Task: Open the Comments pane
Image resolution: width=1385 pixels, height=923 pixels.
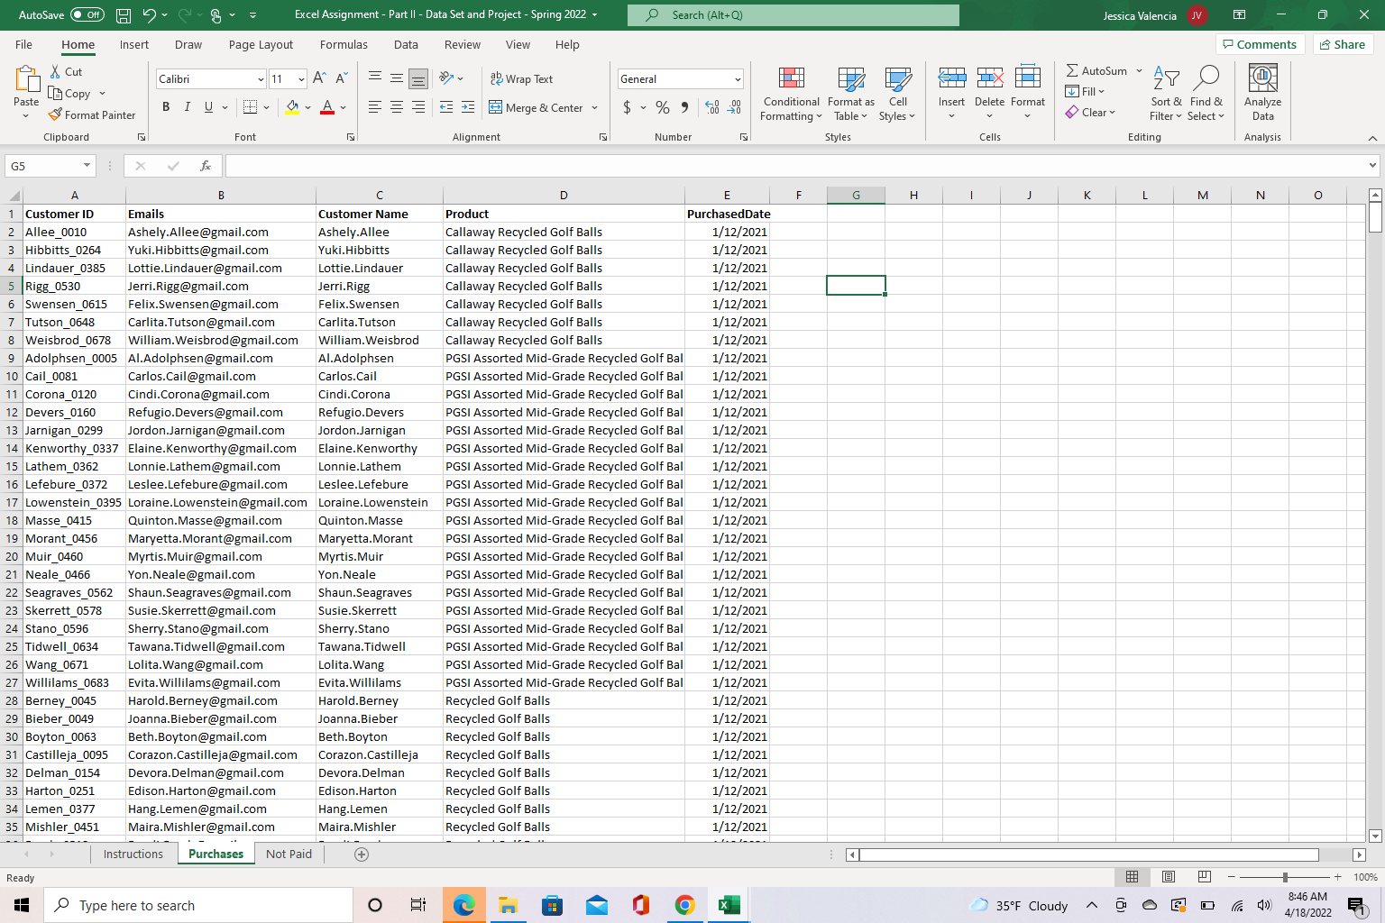Action: point(1260,43)
